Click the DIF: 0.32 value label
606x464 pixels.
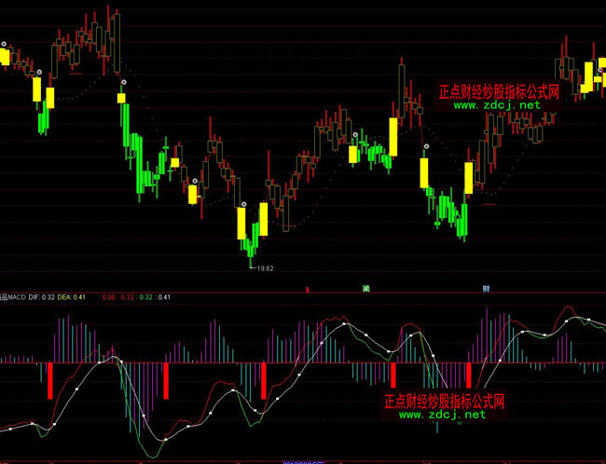click(x=40, y=297)
